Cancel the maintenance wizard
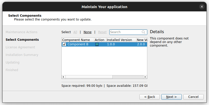209x105 pixels. pyautogui.click(x=193, y=97)
